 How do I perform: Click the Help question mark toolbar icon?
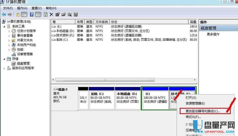pos(32,14)
